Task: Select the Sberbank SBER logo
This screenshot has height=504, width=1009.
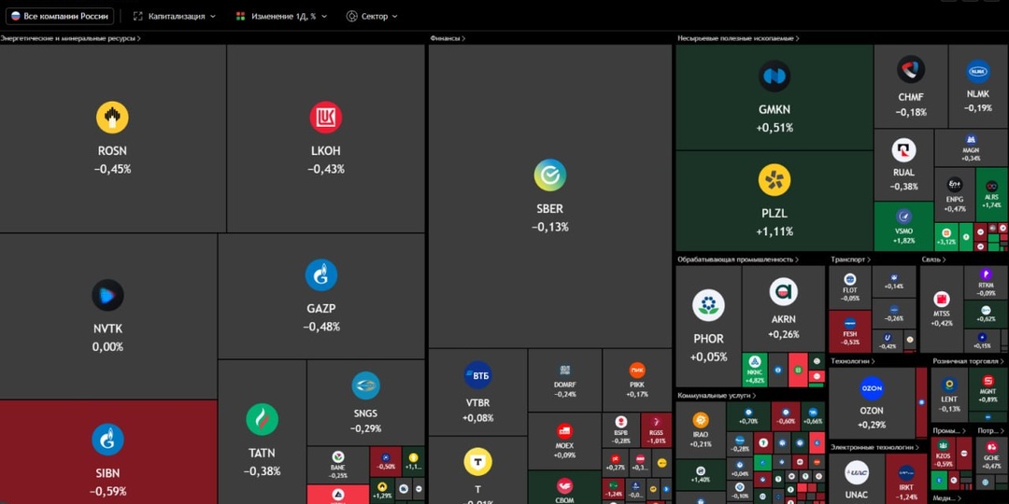Action: pos(550,175)
